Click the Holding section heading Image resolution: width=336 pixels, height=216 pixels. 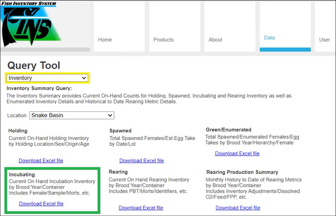coord(18,131)
